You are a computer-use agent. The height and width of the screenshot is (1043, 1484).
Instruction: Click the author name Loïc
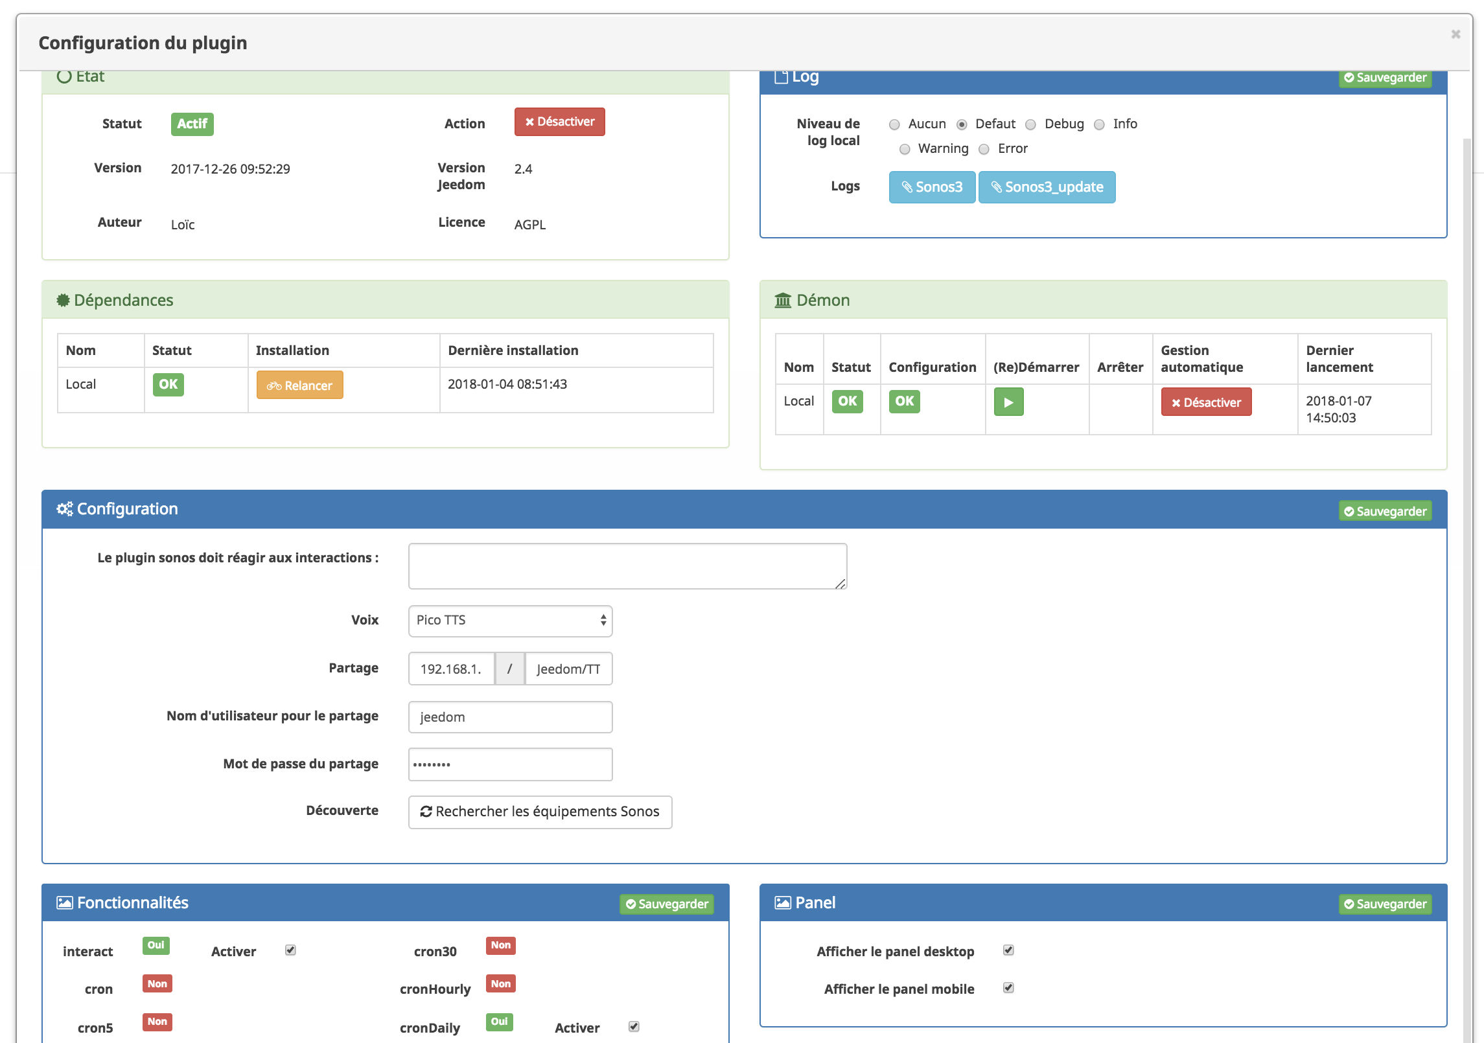pos(183,225)
